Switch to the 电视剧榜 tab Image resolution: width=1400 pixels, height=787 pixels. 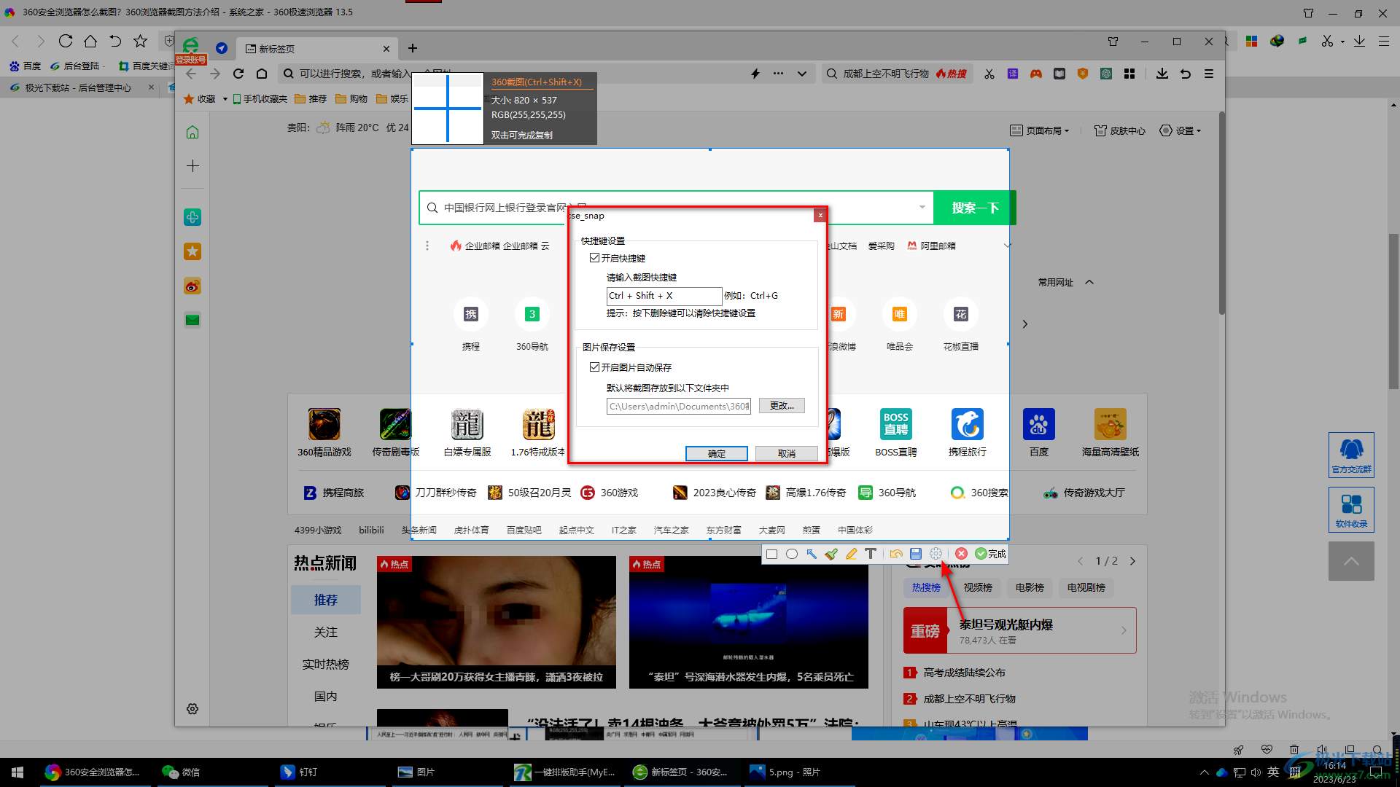[1086, 587]
